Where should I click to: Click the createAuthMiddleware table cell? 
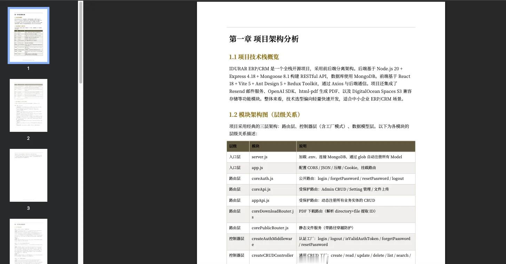click(x=273, y=242)
